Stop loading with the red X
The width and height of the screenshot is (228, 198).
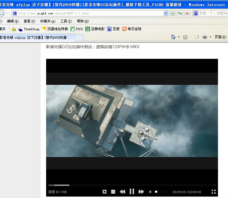[x=187, y=13]
